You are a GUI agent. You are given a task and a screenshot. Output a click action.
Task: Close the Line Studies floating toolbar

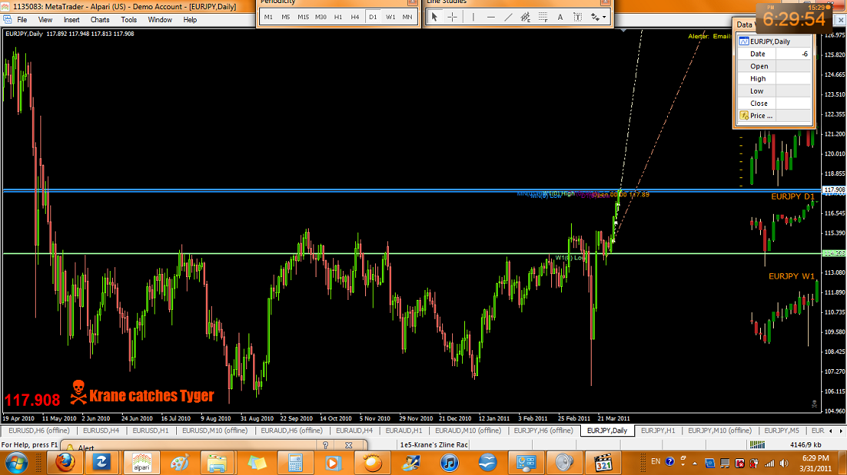(x=605, y=2)
